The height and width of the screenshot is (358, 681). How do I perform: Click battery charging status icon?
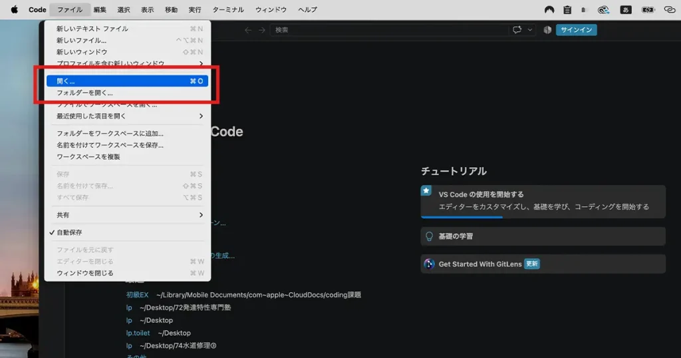point(648,9)
